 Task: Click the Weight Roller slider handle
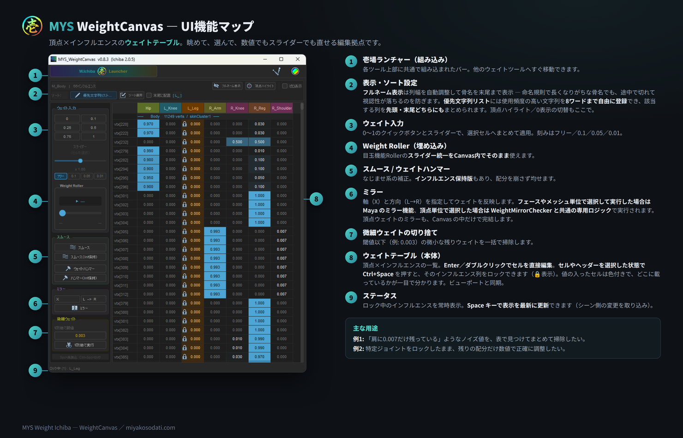click(62, 213)
